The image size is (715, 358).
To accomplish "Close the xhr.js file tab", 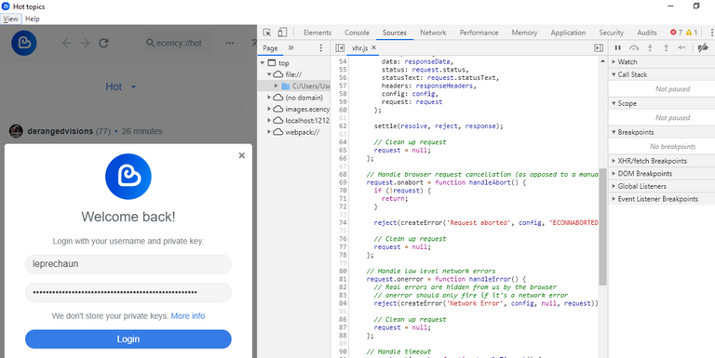I will click(x=374, y=47).
